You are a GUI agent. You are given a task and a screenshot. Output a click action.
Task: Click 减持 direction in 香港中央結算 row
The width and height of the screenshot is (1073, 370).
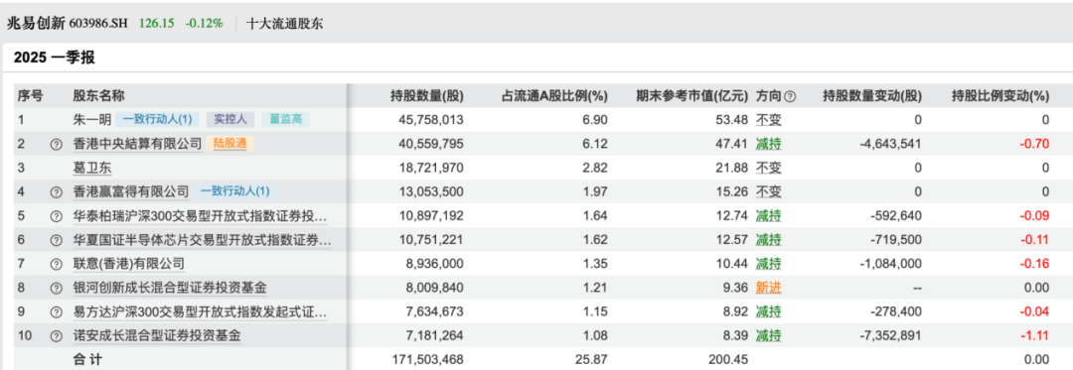coord(768,144)
